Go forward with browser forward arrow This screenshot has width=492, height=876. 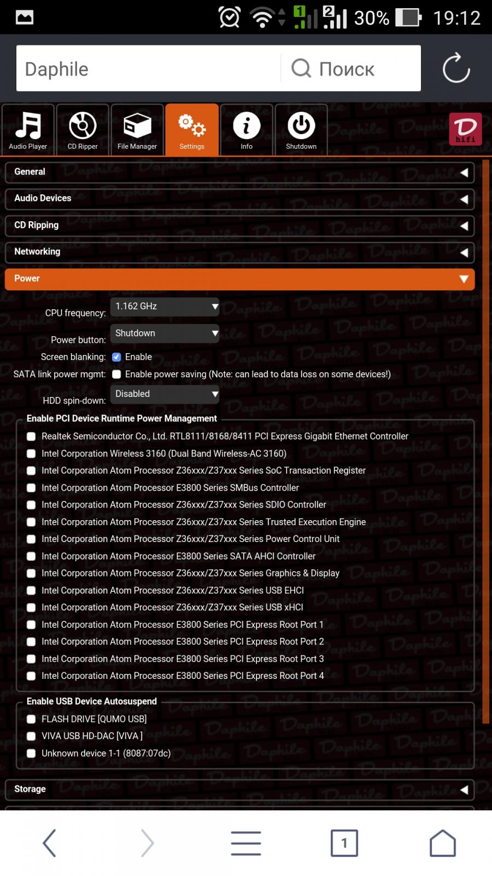tap(148, 843)
